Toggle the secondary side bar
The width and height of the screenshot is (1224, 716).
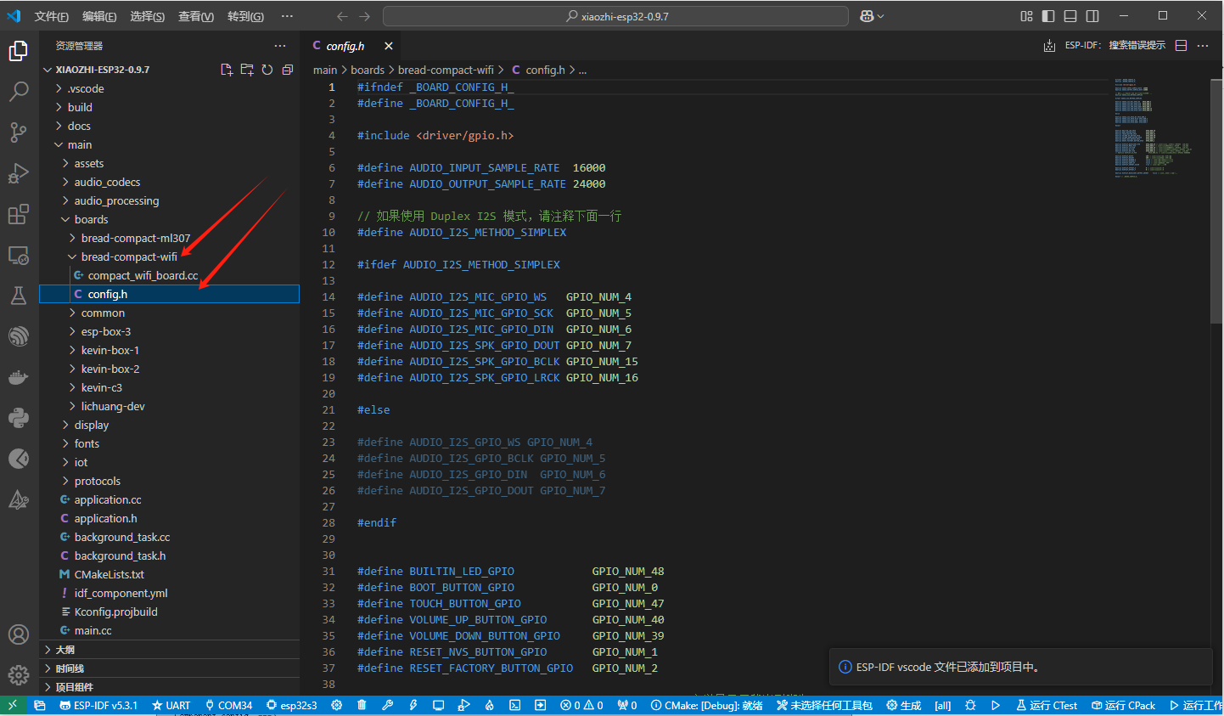[1092, 16]
